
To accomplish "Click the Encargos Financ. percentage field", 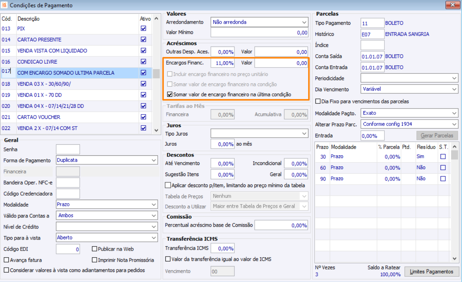I will pos(223,63).
